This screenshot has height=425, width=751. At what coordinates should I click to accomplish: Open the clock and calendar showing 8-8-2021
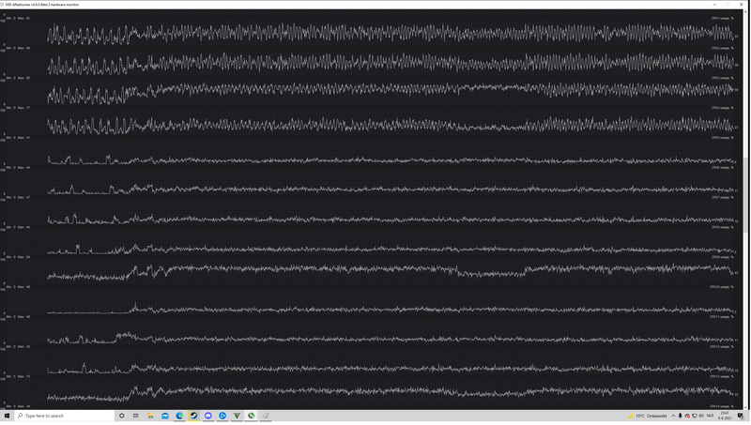725,416
